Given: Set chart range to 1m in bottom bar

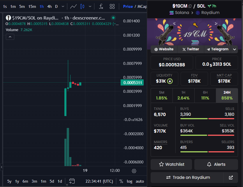Looking at the screenshot, I should [x=43, y=181].
